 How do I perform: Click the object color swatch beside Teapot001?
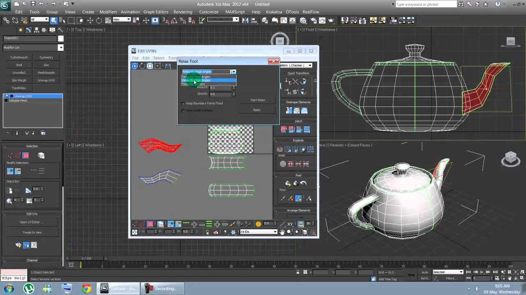pos(61,39)
